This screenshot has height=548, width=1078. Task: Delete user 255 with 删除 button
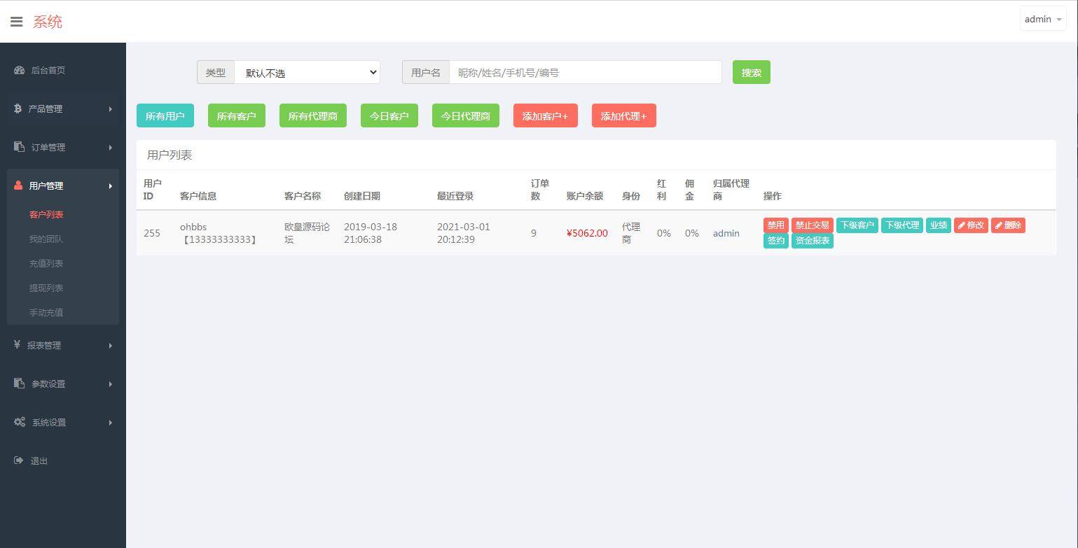coord(1008,225)
